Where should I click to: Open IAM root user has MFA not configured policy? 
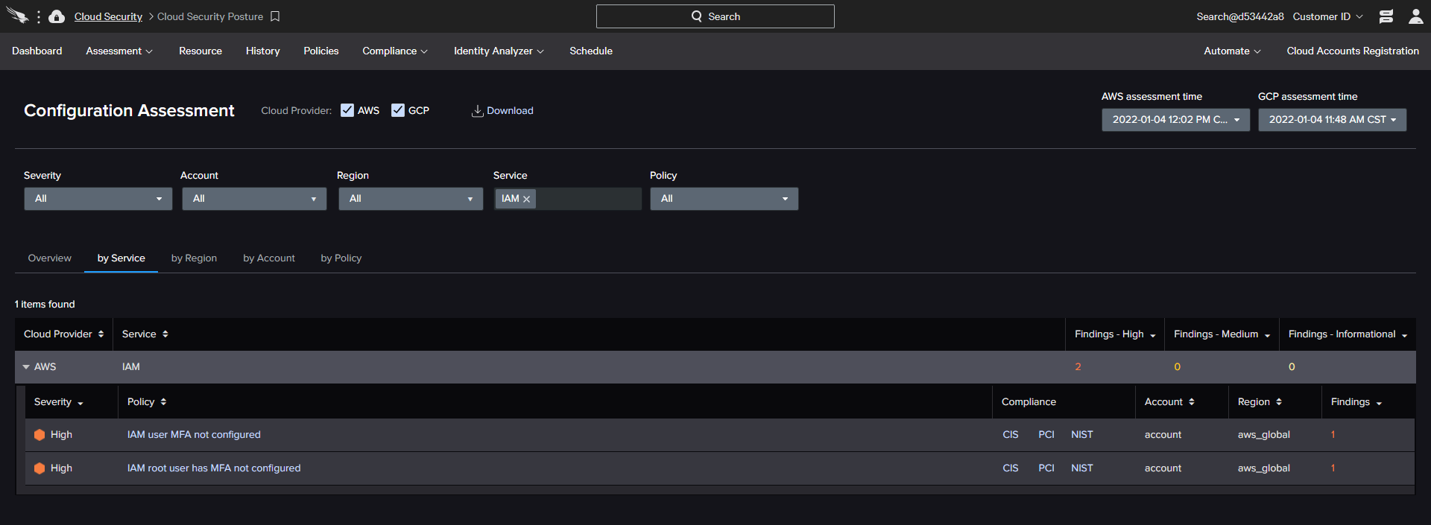(214, 468)
